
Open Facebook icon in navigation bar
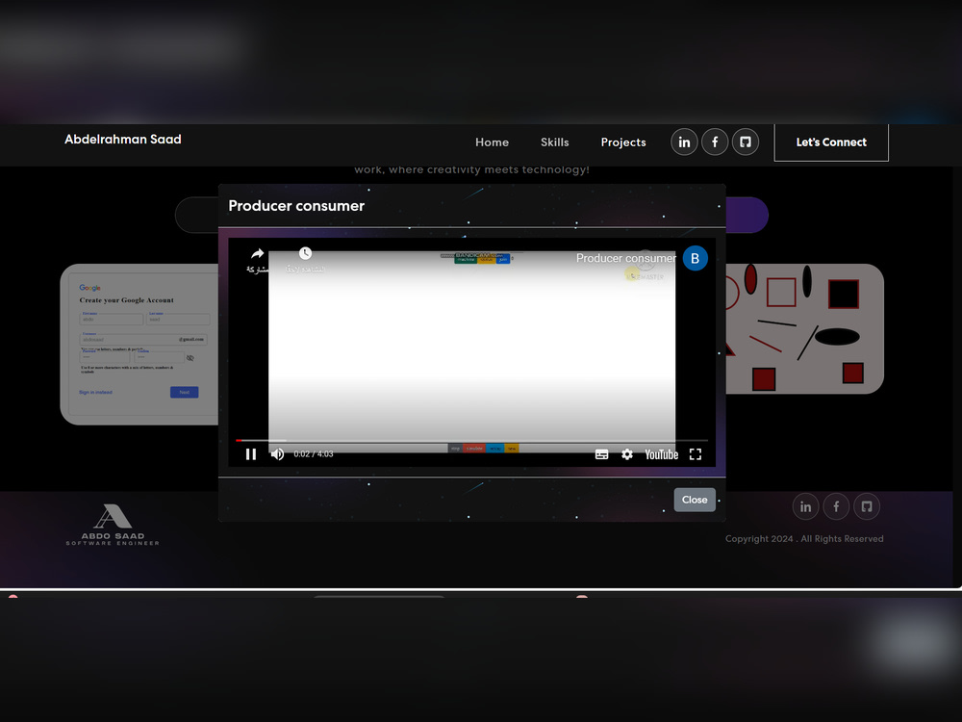pos(715,142)
